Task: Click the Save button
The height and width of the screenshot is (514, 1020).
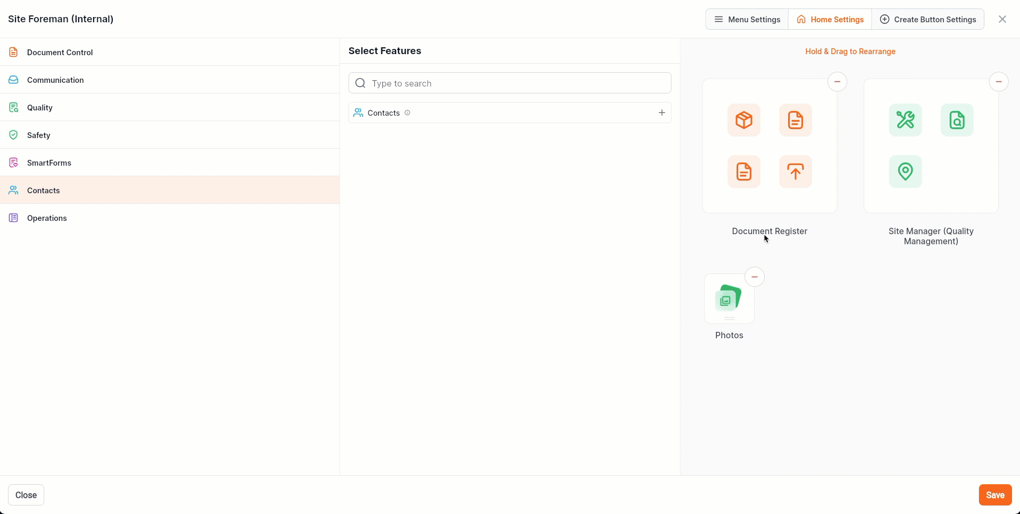Action: point(994,495)
